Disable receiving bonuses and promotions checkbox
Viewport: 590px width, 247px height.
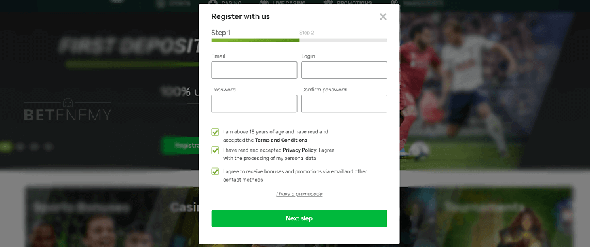point(215,172)
